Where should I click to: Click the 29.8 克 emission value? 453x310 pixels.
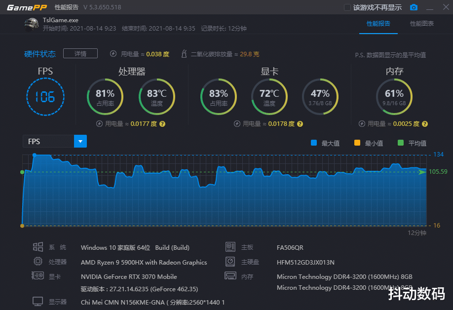pos(250,54)
